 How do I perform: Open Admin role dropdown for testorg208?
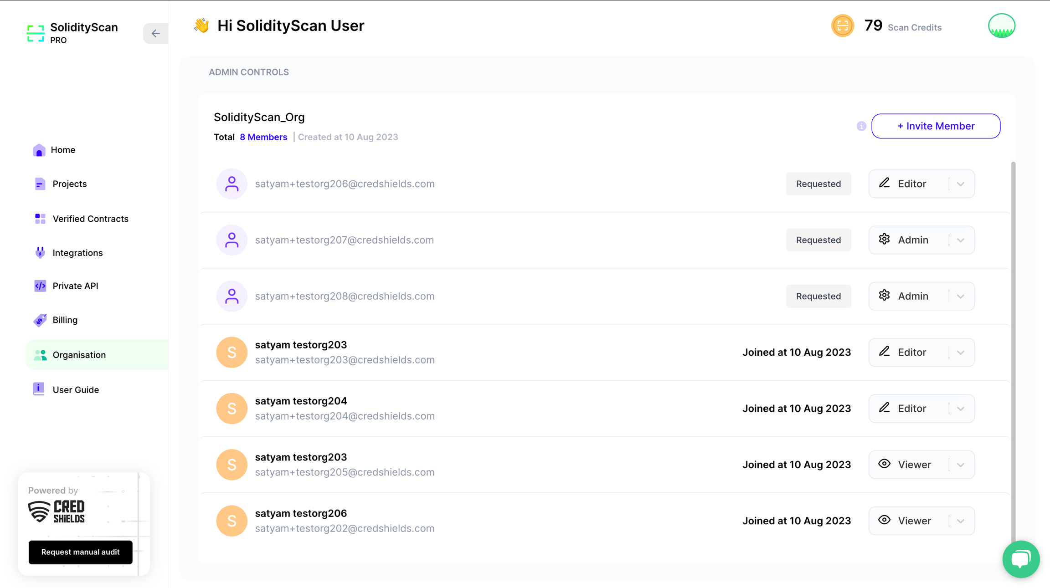pyautogui.click(x=961, y=297)
